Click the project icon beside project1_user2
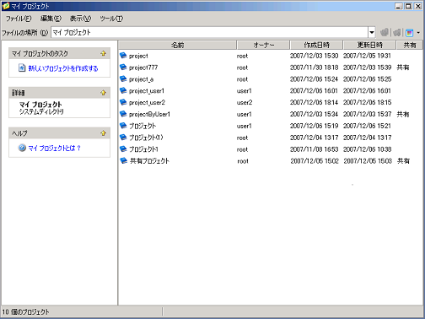The width and height of the screenshot is (425, 319). [x=123, y=102]
